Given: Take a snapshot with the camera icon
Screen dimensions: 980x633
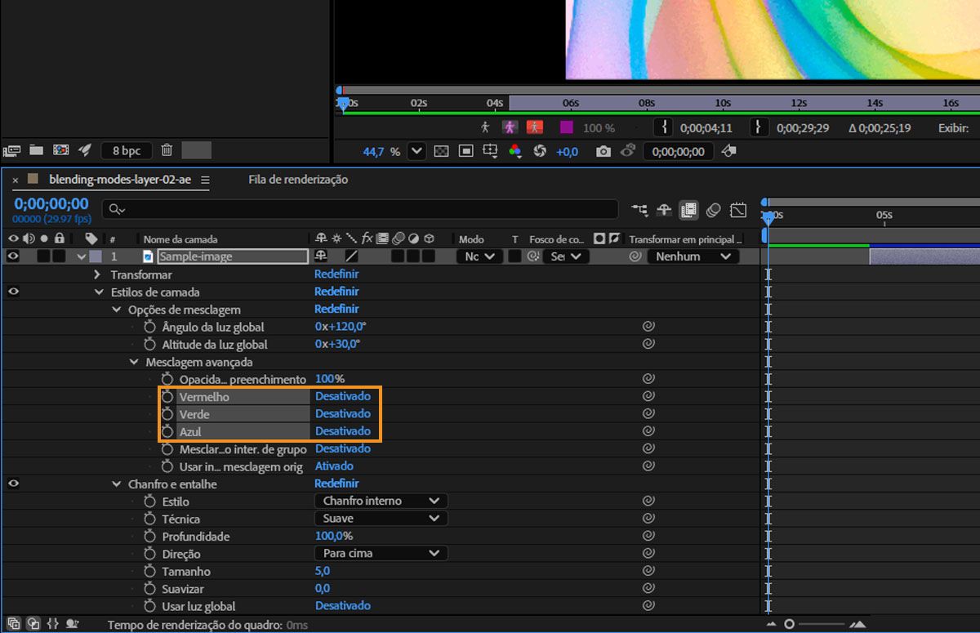Looking at the screenshot, I should (603, 151).
